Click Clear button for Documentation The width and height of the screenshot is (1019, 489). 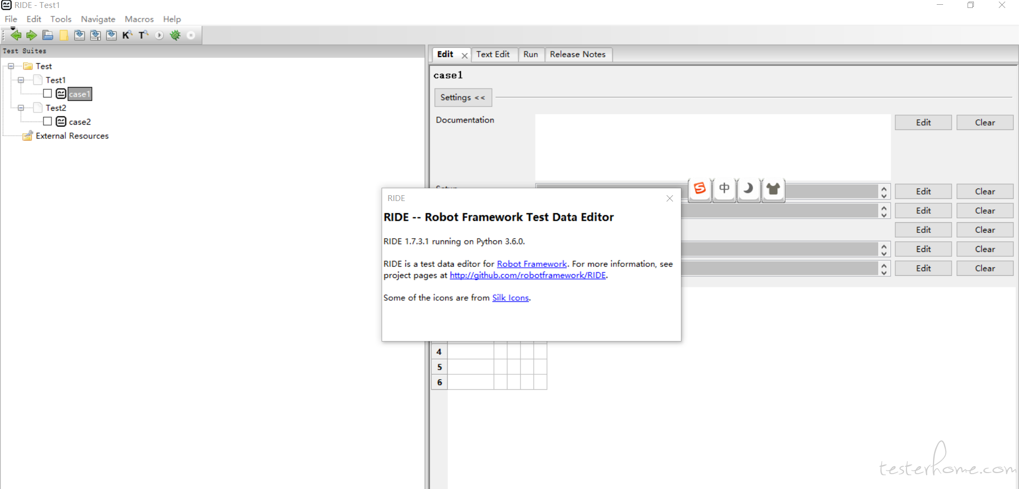coord(985,123)
